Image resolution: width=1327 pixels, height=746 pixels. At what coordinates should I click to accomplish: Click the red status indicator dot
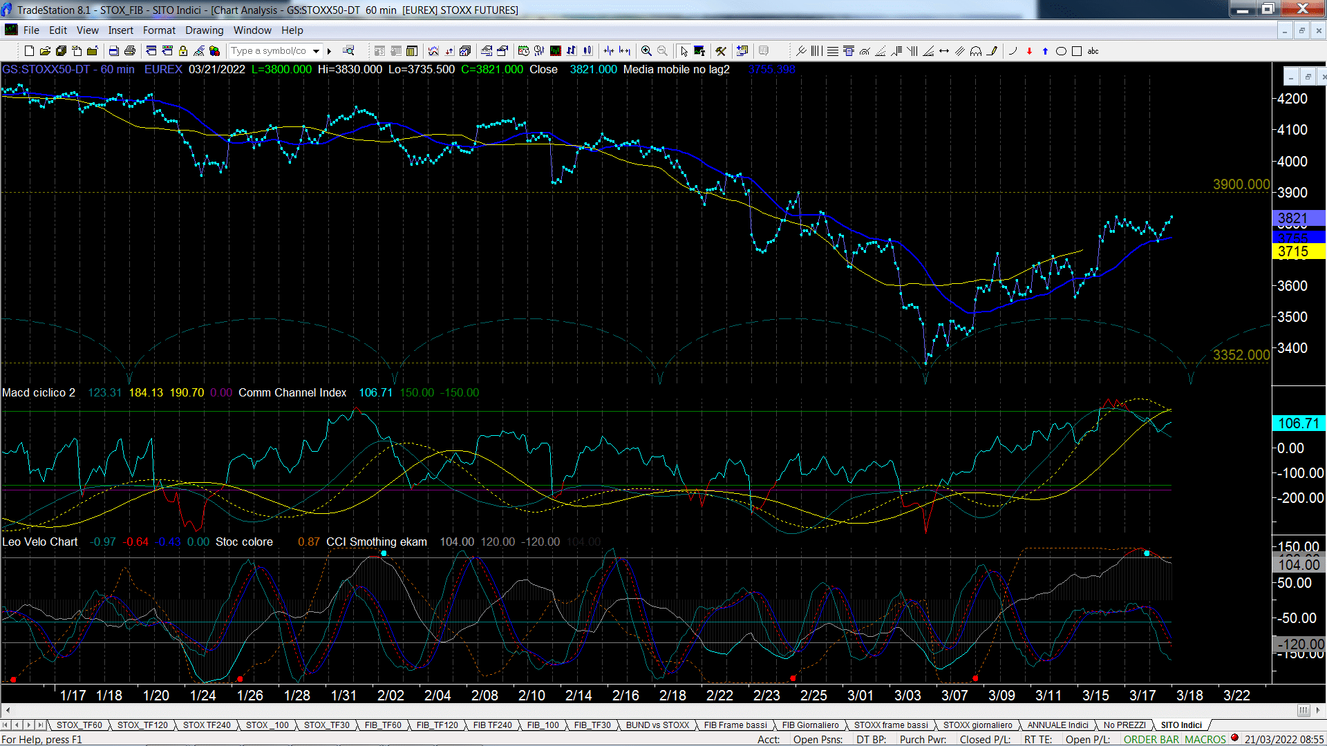(1234, 738)
